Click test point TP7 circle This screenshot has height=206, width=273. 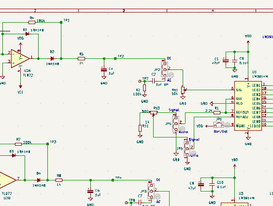tap(140, 81)
